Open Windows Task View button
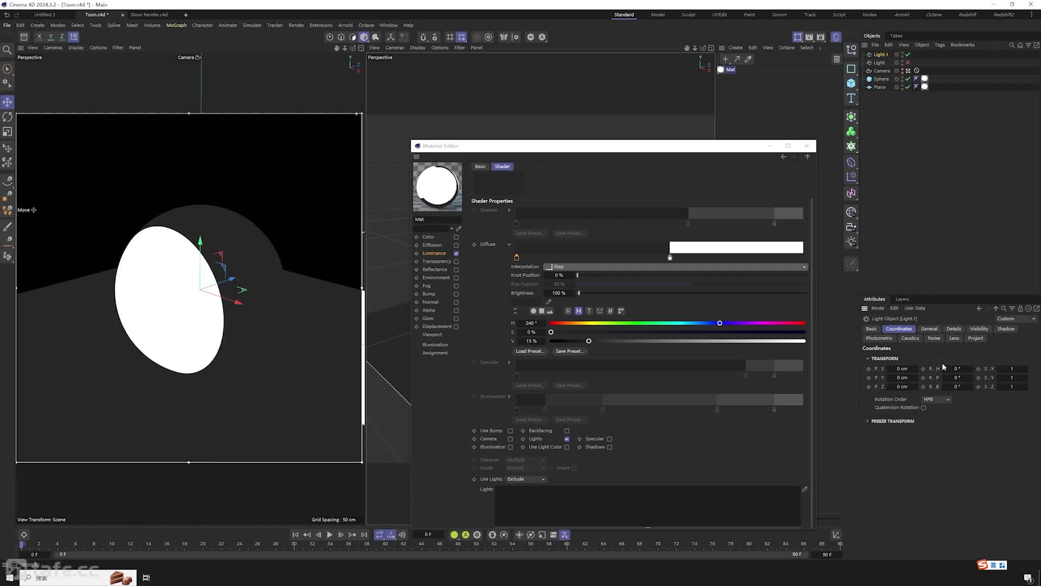The width and height of the screenshot is (1041, 586). coord(146,578)
